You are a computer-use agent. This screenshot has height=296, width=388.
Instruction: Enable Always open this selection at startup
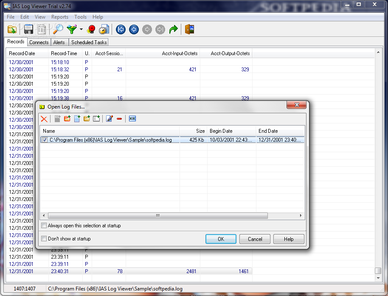pyautogui.click(x=44, y=226)
